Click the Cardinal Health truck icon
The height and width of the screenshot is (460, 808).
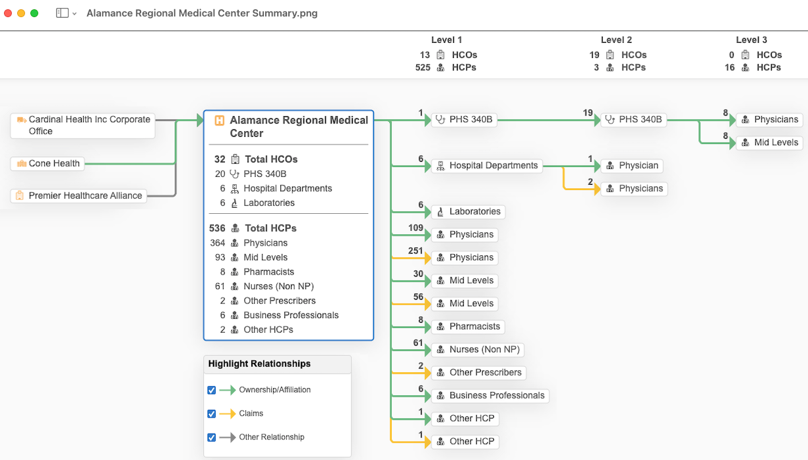point(21,120)
